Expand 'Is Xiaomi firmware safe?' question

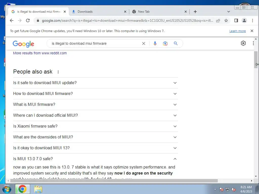(x=95, y=126)
